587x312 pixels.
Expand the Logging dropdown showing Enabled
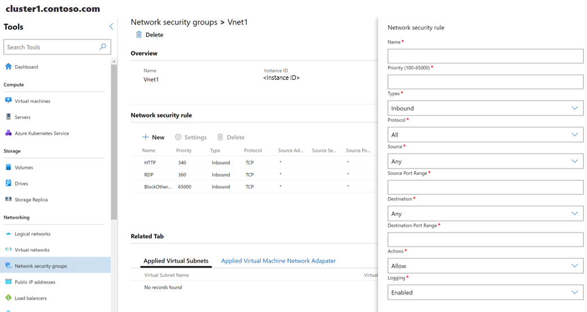485,292
